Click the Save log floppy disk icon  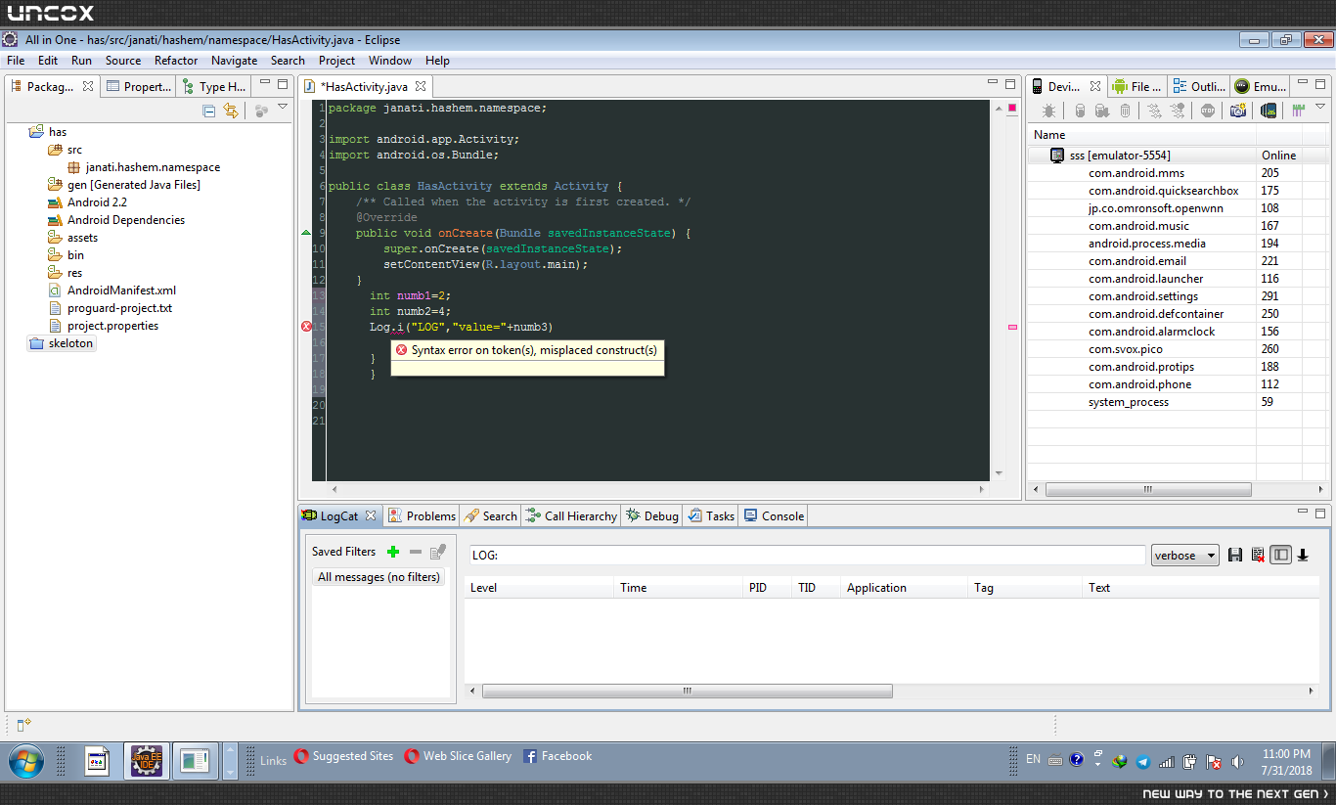point(1235,555)
